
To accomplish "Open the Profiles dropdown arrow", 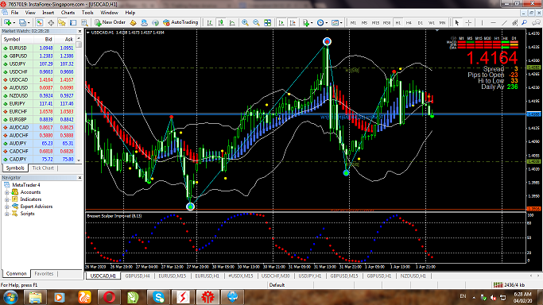I will click(x=29, y=22).
